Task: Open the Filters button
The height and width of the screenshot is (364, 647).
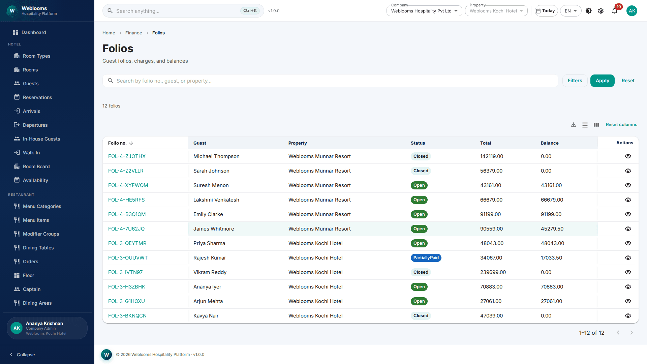Action: tap(575, 81)
